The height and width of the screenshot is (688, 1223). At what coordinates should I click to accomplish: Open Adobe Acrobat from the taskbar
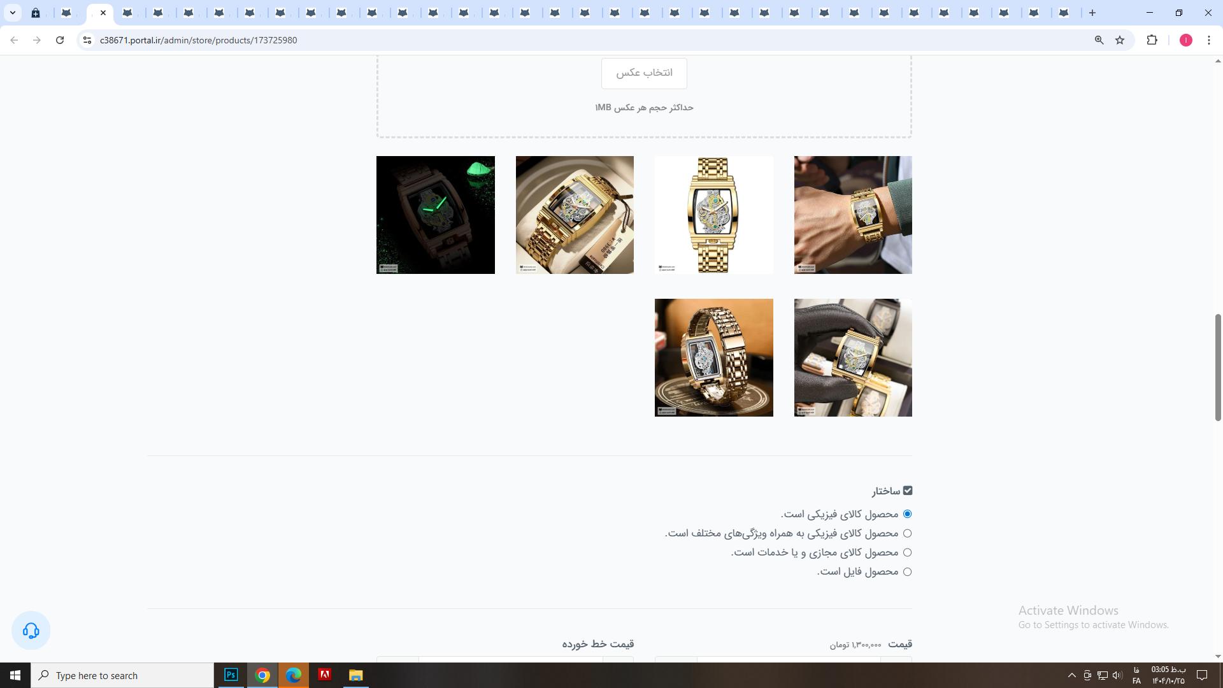pos(324,675)
